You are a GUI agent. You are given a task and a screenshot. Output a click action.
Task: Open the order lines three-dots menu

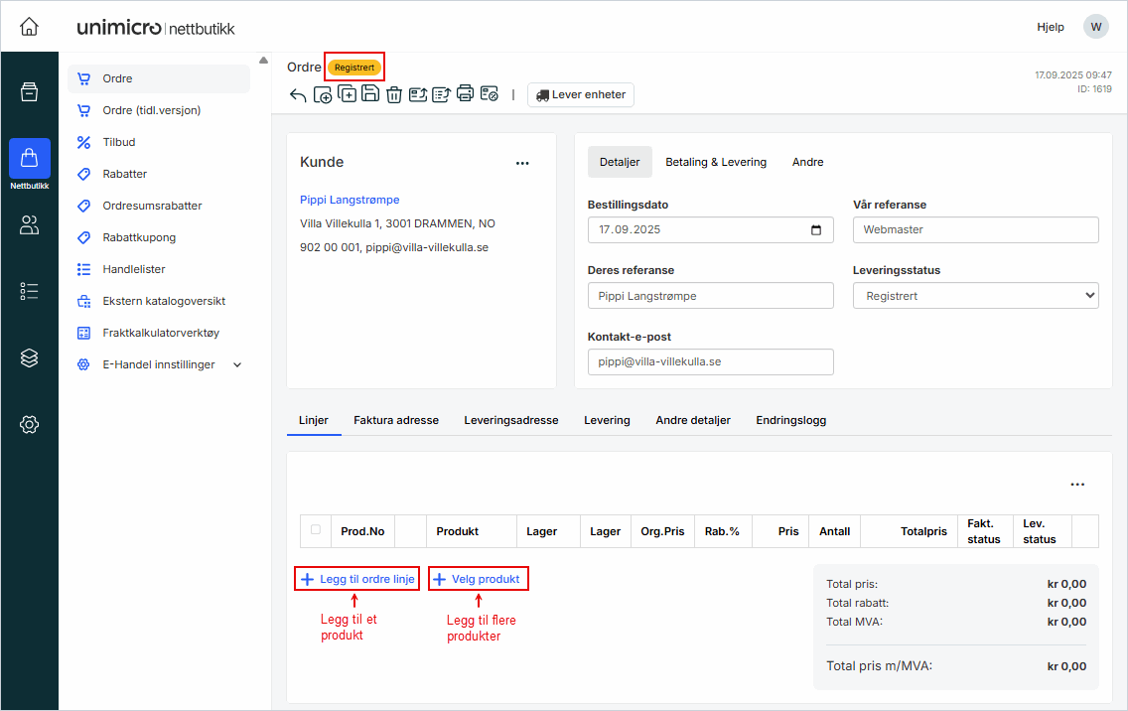pos(1077,485)
